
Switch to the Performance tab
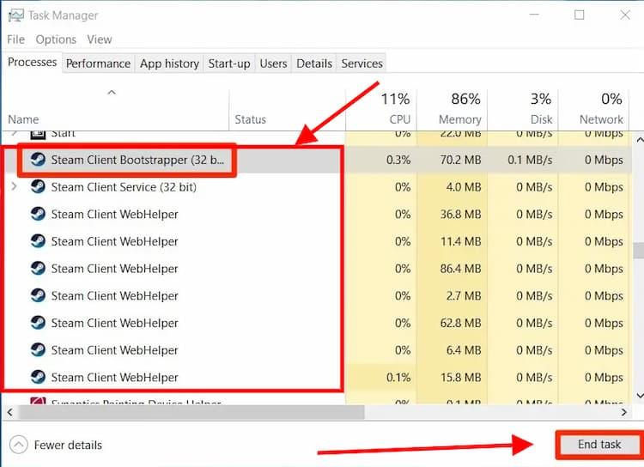tap(98, 64)
